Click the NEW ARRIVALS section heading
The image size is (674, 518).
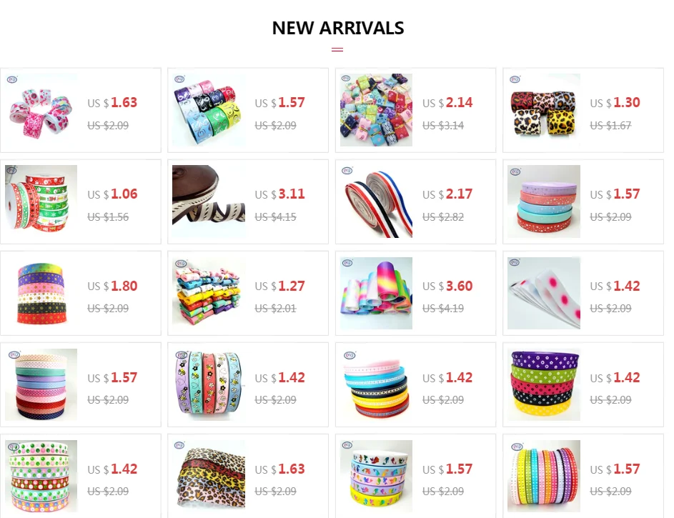click(x=338, y=28)
